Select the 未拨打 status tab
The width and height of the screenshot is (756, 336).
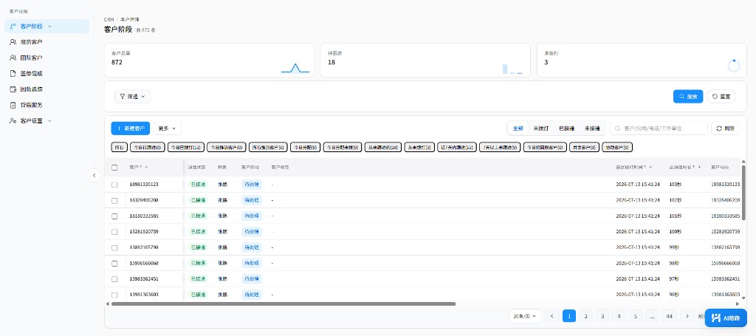[x=541, y=128]
